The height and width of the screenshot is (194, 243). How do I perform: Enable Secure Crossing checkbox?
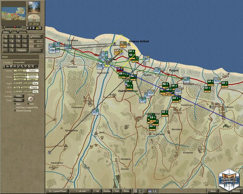point(15,111)
